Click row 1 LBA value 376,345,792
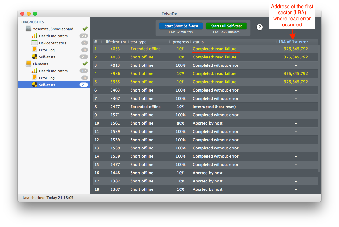 click(295, 49)
